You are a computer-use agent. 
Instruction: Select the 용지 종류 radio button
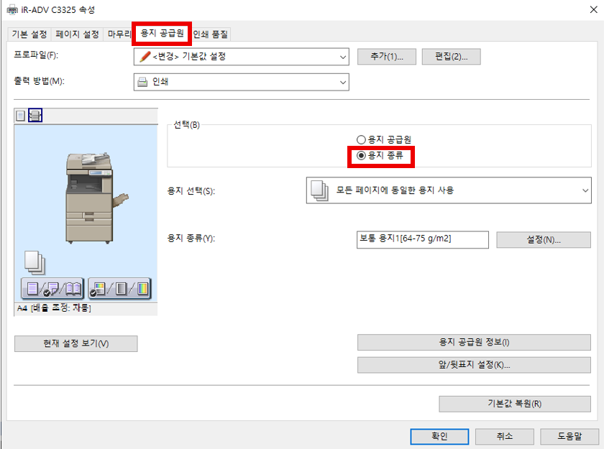tap(362, 154)
